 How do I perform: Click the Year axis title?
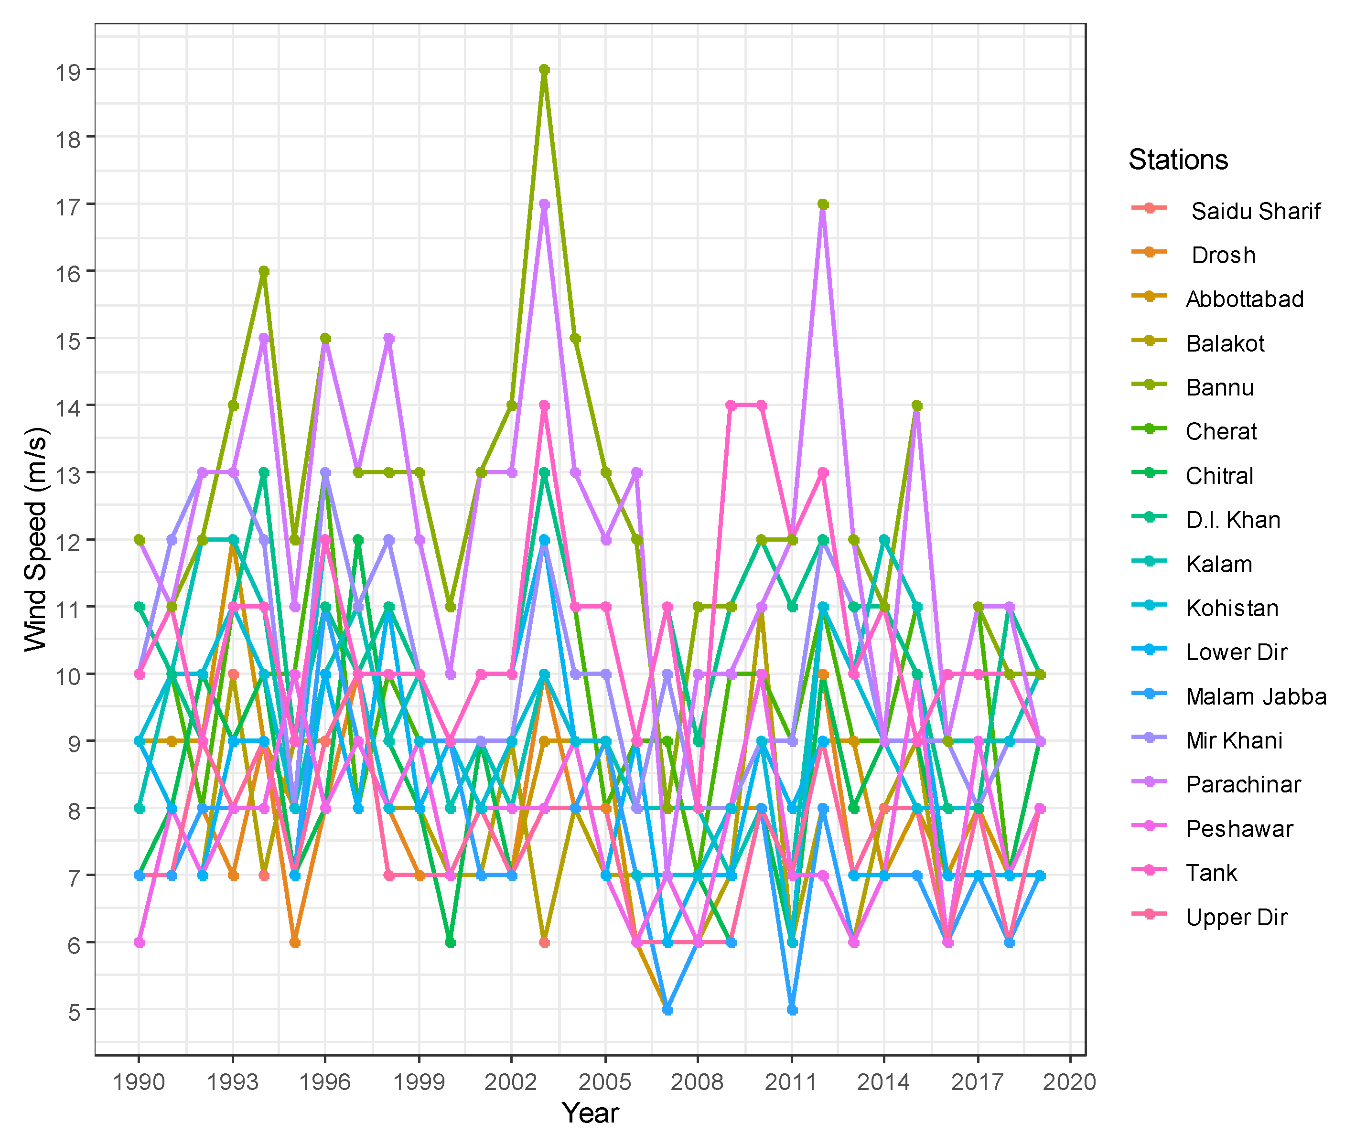[x=590, y=1113]
